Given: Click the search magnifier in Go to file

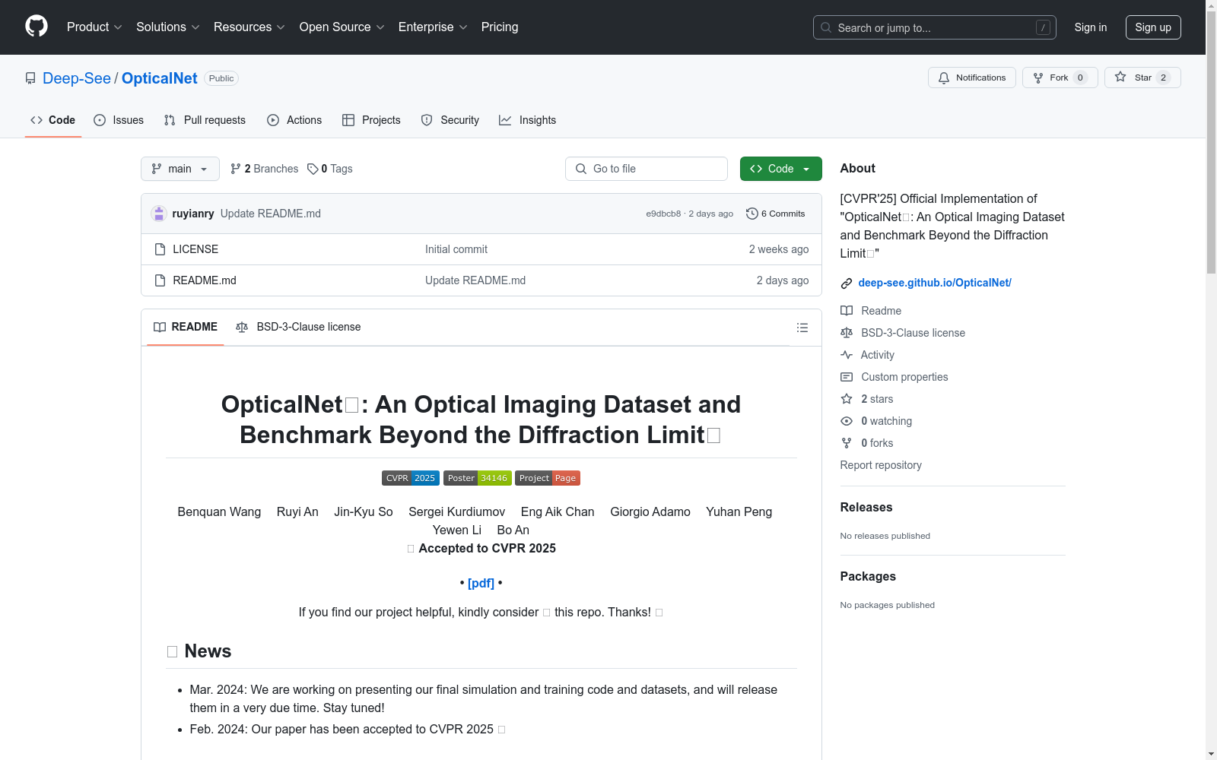Looking at the screenshot, I should (x=581, y=169).
